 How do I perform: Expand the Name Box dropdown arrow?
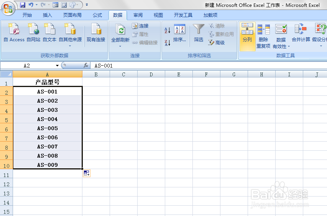pos(57,66)
